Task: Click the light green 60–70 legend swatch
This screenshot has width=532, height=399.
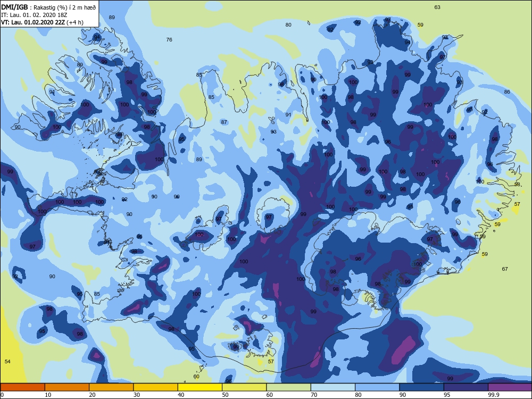Action: [x=289, y=387]
